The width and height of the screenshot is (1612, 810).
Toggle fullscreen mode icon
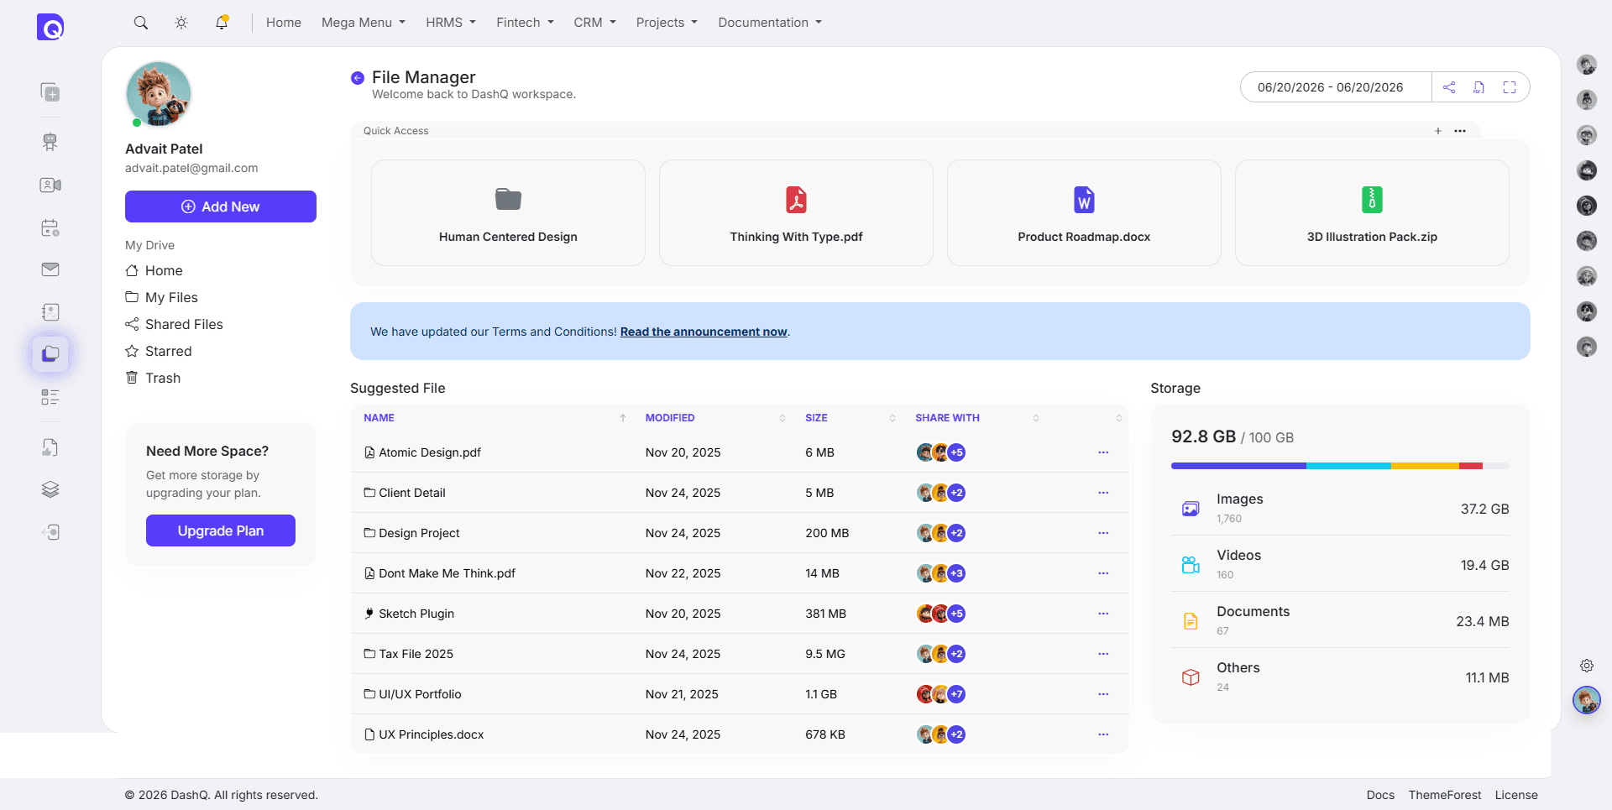tap(1510, 87)
